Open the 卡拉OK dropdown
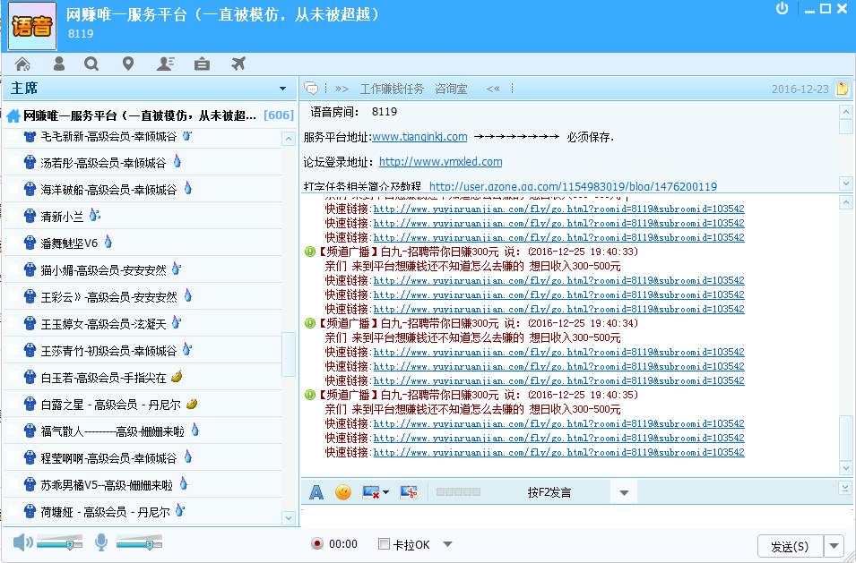This screenshot has height=563, width=856. pyautogui.click(x=446, y=543)
